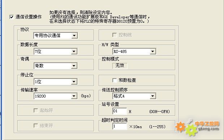Click the gkong.com watermark logo
The image size is (224, 140).
(x=197, y=127)
